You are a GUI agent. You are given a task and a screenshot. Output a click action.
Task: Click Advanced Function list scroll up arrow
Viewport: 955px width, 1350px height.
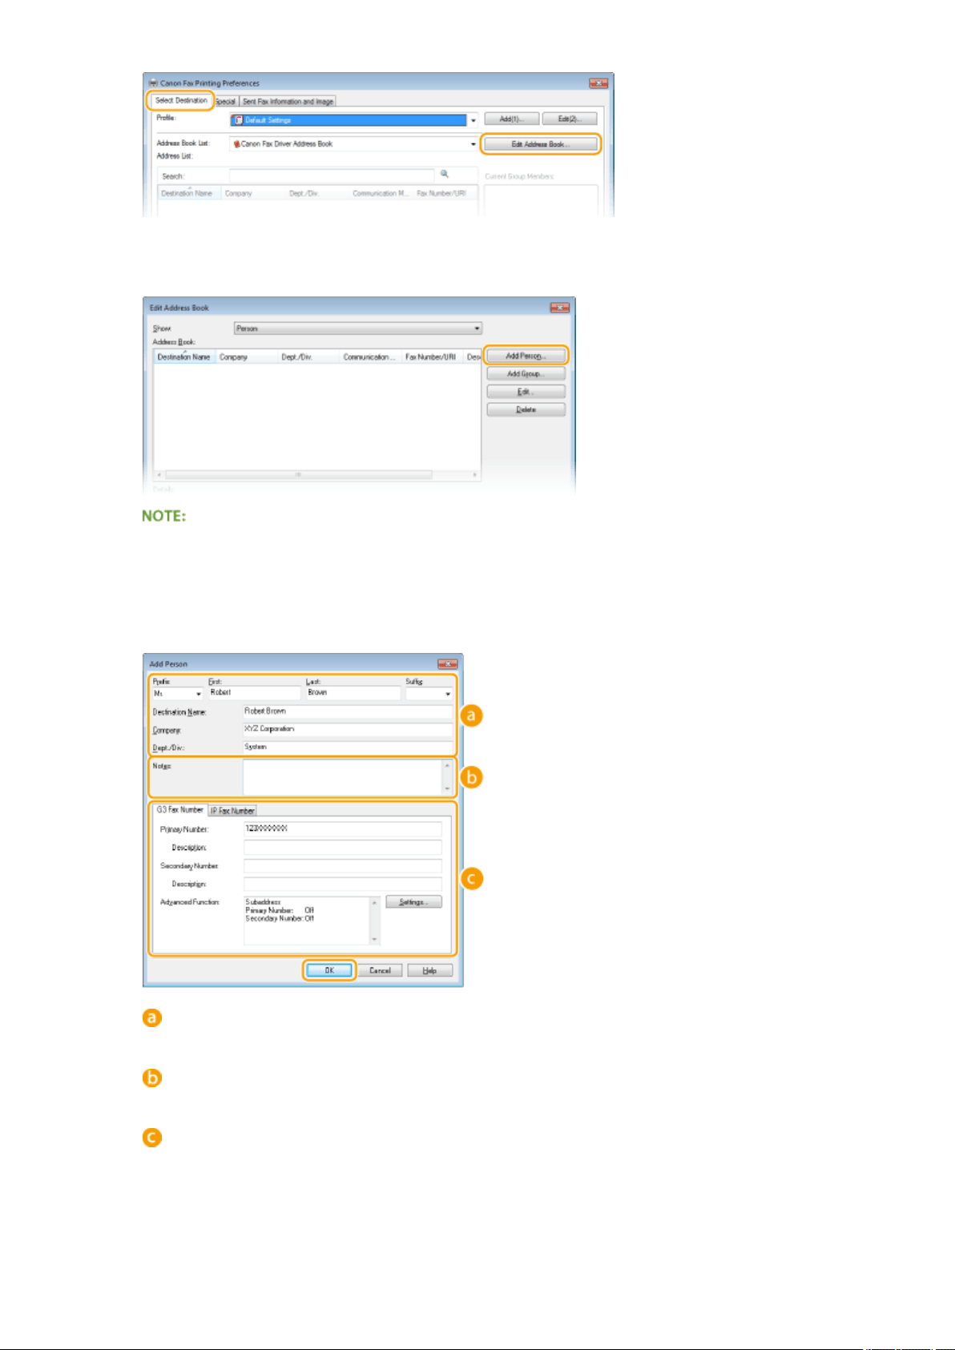[x=374, y=902]
